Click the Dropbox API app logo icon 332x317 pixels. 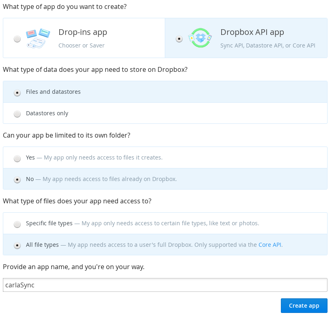[x=200, y=38]
